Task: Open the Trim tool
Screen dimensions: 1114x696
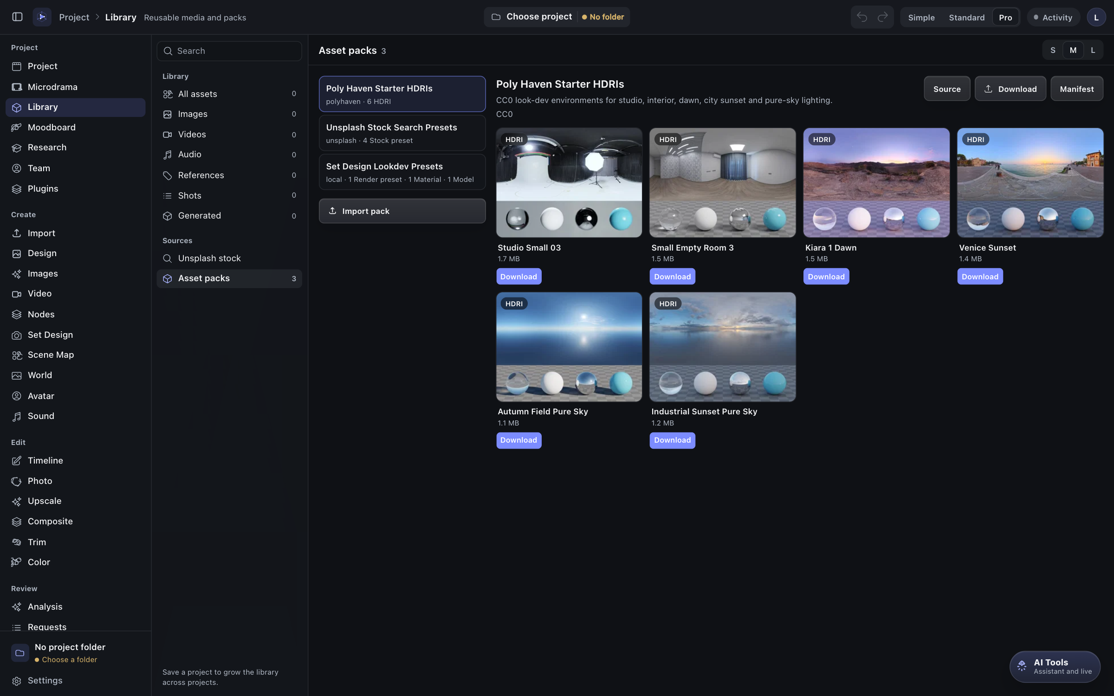Action: point(75,542)
